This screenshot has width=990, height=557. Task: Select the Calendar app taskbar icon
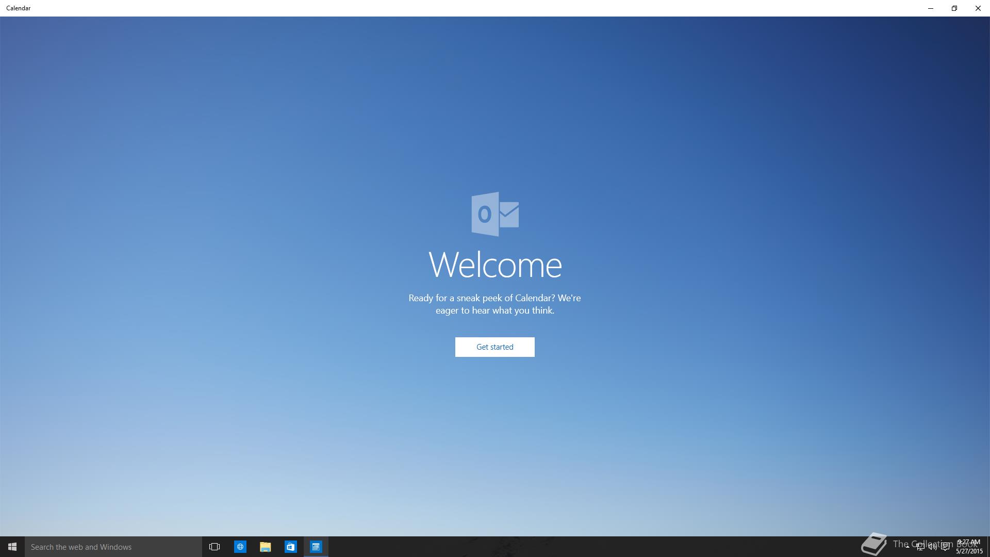[x=316, y=547]
